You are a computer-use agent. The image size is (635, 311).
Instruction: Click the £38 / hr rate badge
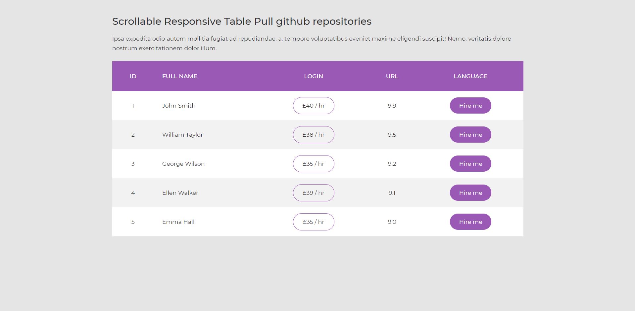click(x=313, y=135)
